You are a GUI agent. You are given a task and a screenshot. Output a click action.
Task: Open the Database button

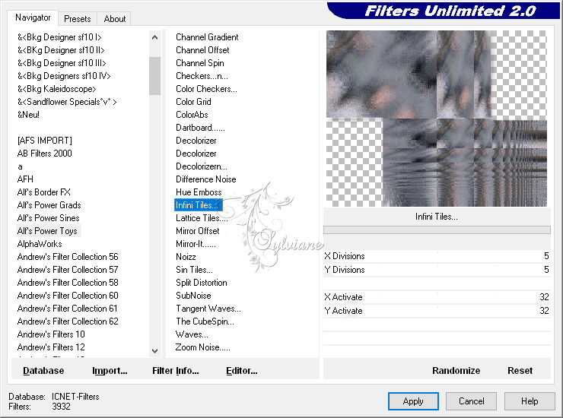pyautogui.click(x=43, y=371)
